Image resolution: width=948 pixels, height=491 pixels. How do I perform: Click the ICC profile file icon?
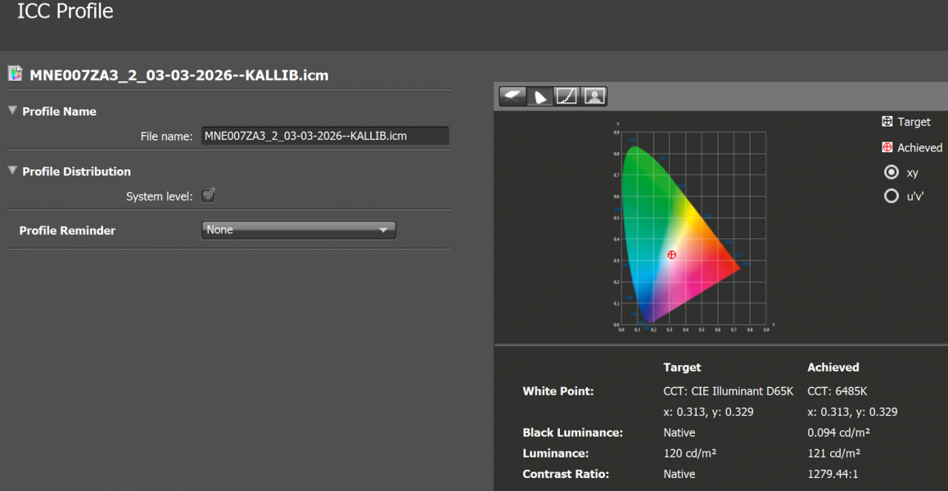tap(16, 74)
